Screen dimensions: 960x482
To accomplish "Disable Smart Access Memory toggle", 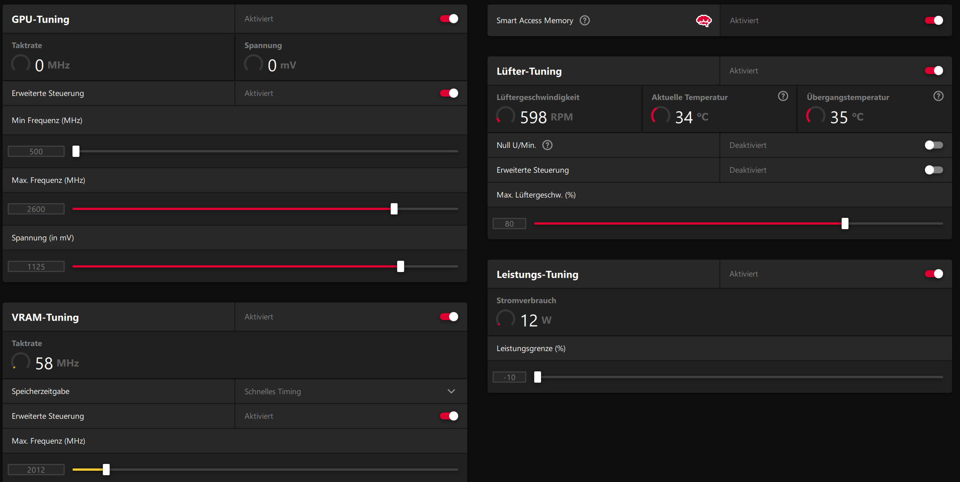I will coord(933,20).
